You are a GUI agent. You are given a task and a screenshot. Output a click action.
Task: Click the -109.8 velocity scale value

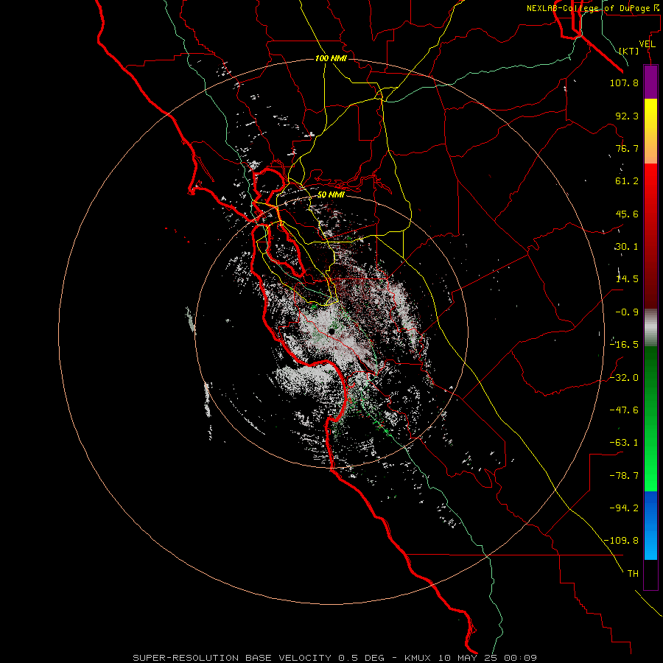622,541
